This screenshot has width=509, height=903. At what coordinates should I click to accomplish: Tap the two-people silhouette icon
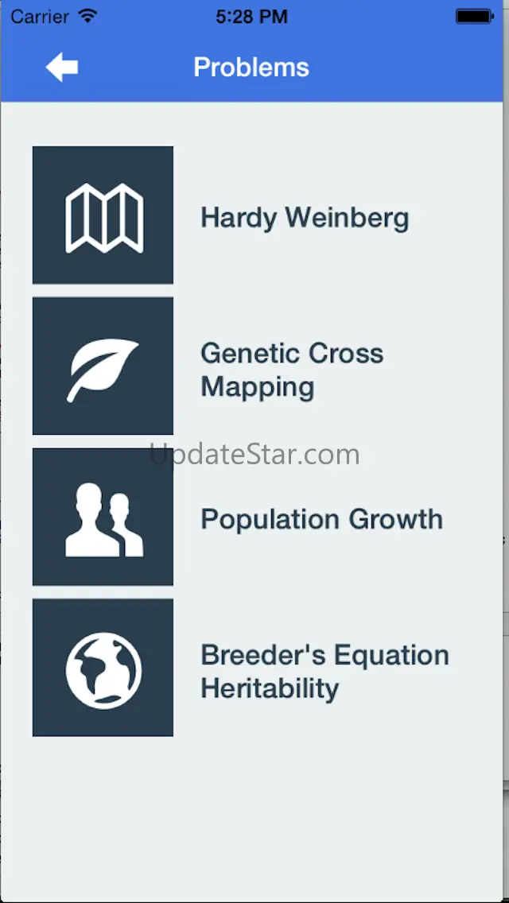103,517
